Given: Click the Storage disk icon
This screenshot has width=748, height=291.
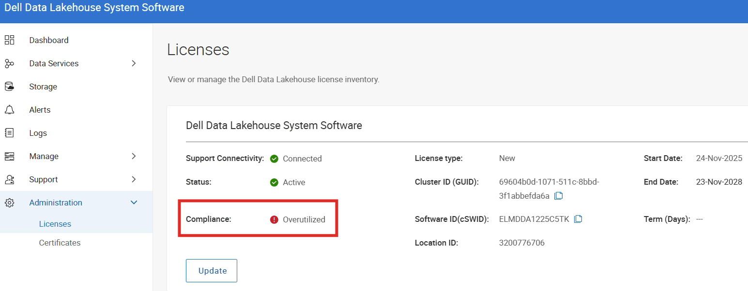Looking at the screenshot, I should (x=9, y=87).
